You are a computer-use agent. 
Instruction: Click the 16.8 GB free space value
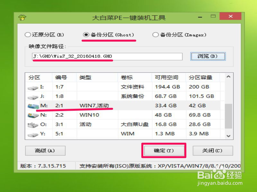point(166,124)
